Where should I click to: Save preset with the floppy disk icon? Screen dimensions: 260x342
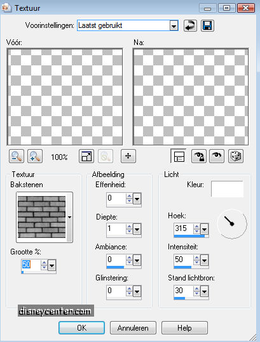(x=207, y=26)
